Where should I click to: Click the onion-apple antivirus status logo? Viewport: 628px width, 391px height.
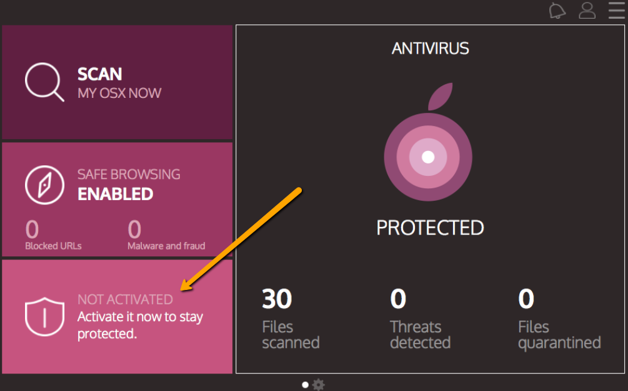click(428, 142)
